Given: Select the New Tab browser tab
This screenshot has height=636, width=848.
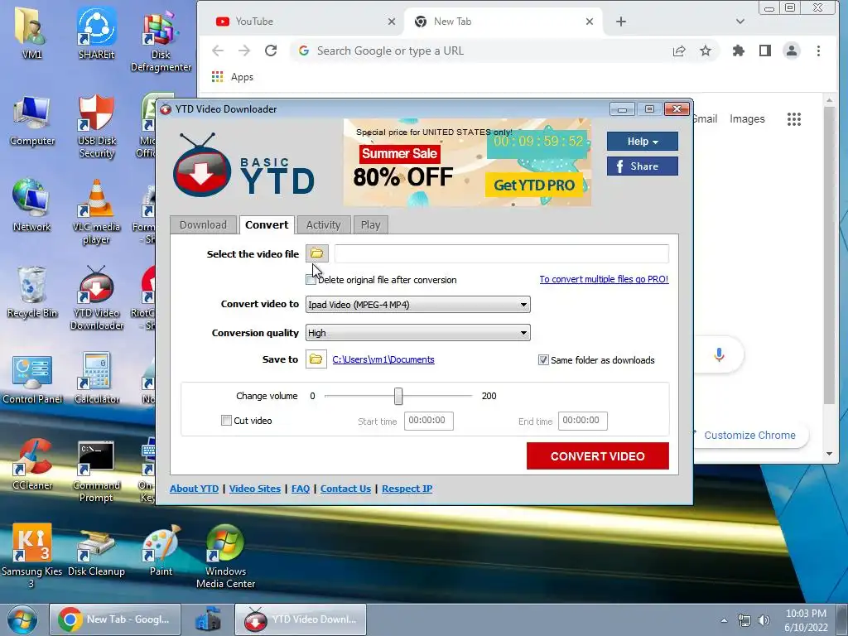Looking at the screenshot, I should (x=503, y=22).
